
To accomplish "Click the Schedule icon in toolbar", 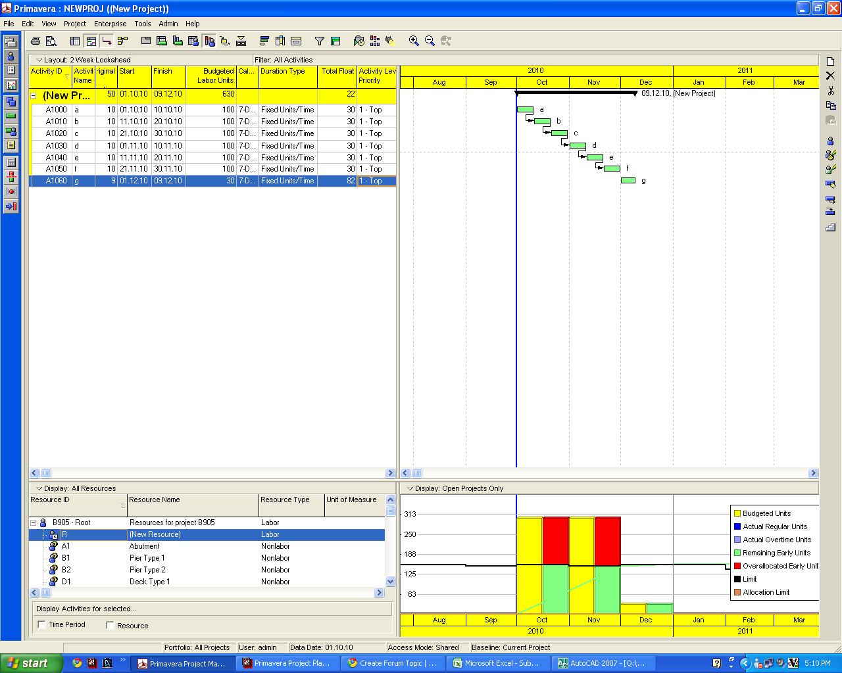I will tap(359, 41).
